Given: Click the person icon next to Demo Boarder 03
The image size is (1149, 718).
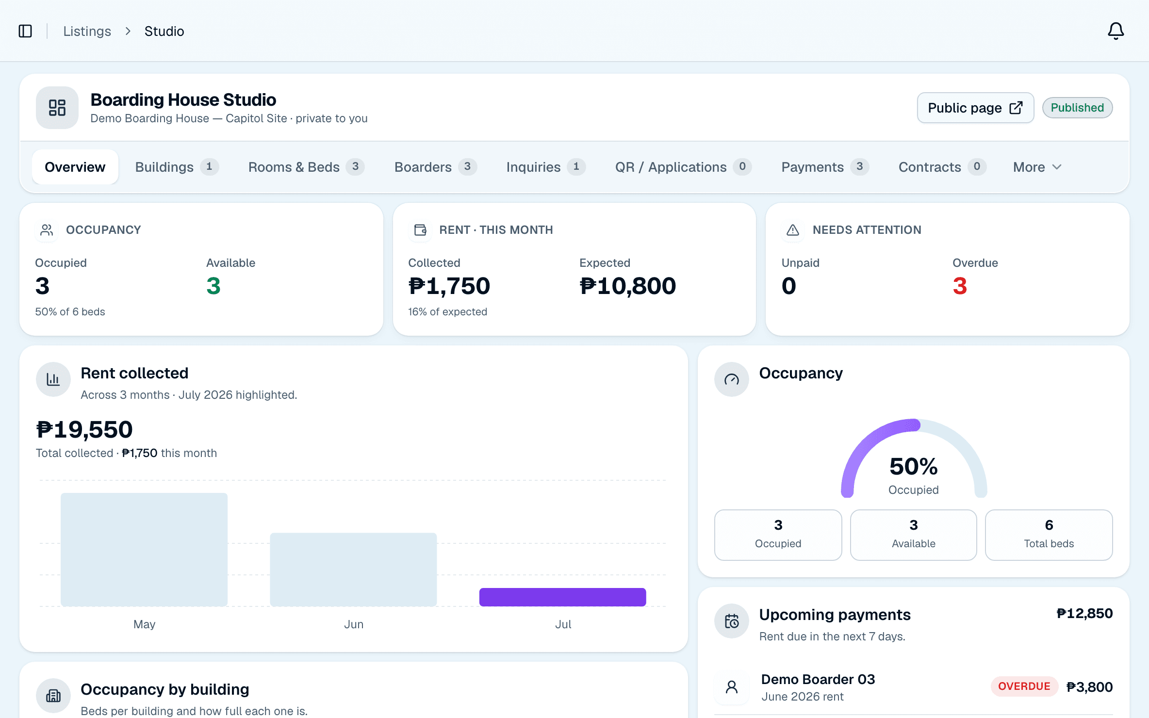Looking at the screenshot, I should click(x=732, y=687).
